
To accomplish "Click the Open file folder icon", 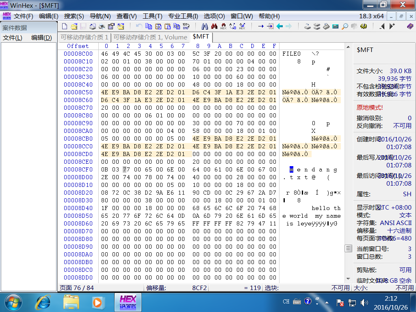I will (x=74, y=26).
